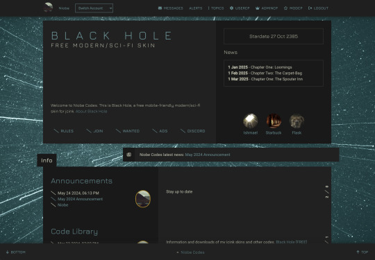375x260 pixels.
Task: Click Flask's avatar thumbnail
Action: (x=297, y=121)
